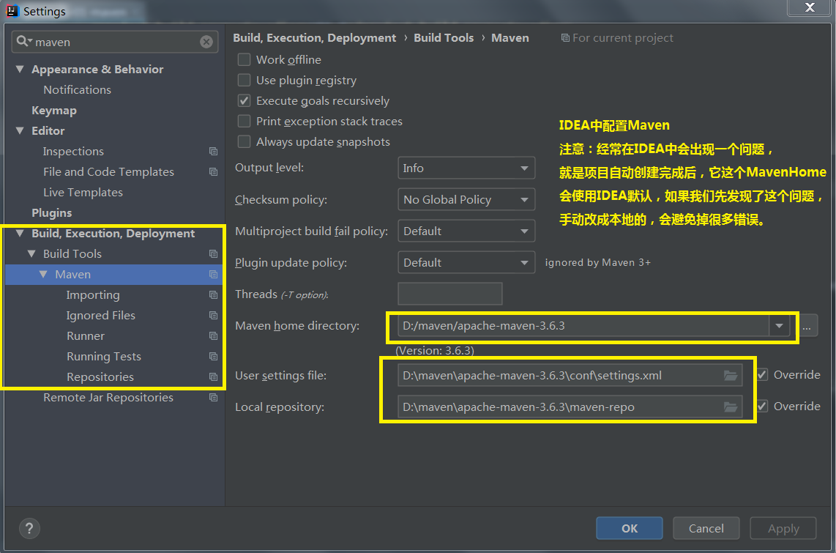Open Repositories under Maven
This screenshot has width=836, height=553.
point(100,377)
